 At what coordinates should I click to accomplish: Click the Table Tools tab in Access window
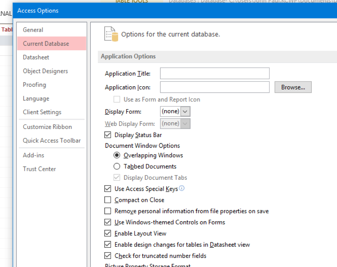pyautogui.click(x=132, y=1)
